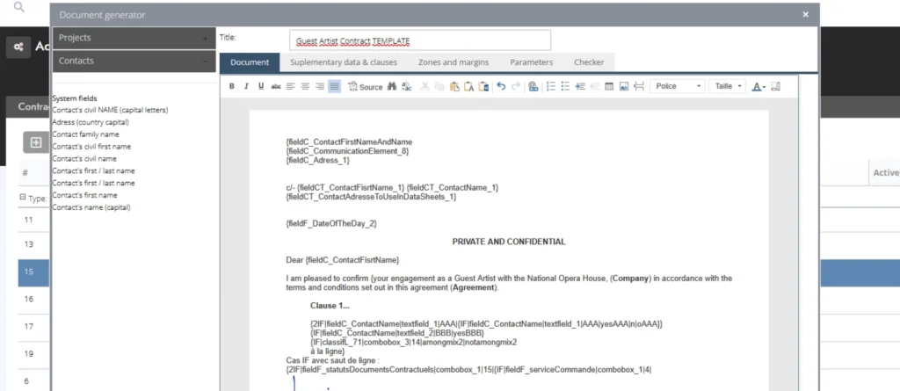
Task: Paste from Word icon
Action: 484,87
